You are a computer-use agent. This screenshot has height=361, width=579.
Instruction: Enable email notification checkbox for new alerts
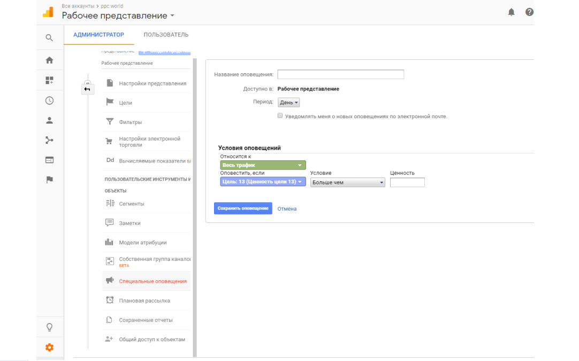(280, 116)
